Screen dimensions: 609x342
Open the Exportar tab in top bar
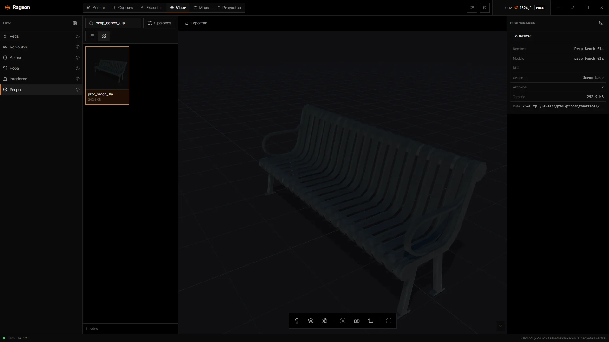pyautogui.click(x=152, y=8)
